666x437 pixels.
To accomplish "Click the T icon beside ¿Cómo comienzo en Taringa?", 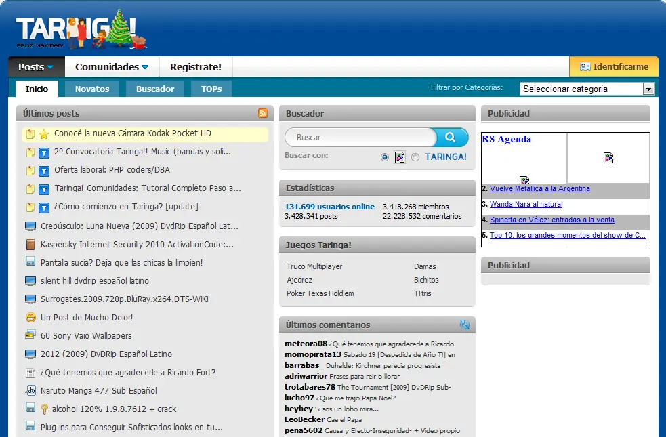I will point(44,208).
